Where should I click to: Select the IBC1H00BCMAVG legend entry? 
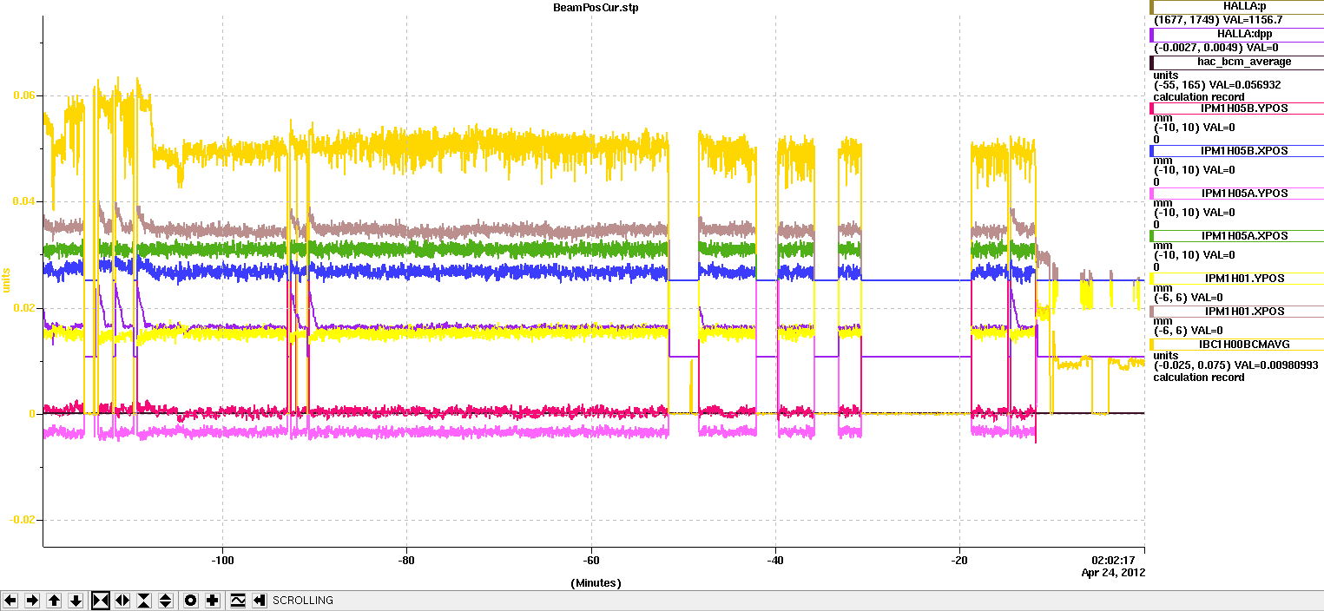(x=1236, y=345)
